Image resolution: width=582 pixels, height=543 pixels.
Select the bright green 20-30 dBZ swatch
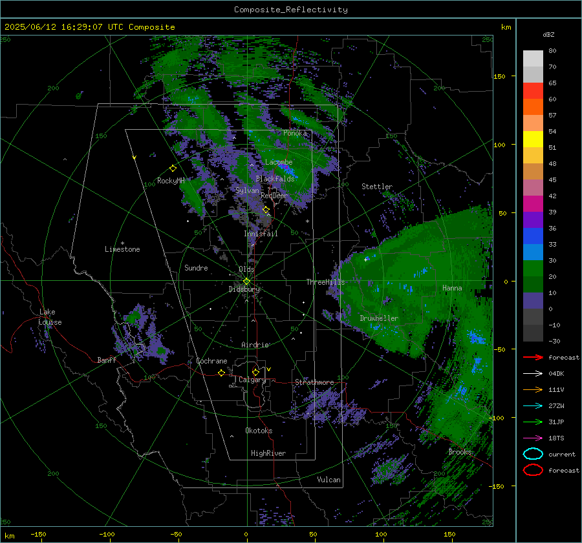533,269
